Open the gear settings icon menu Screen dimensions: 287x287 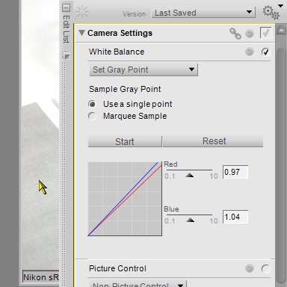[271, 12]
